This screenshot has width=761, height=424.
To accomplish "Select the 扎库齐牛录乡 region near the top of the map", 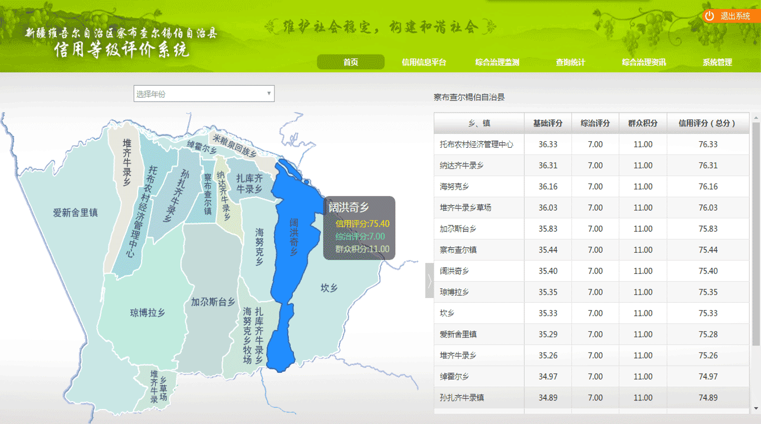I will pyautogui.click(x=248, y=183).
